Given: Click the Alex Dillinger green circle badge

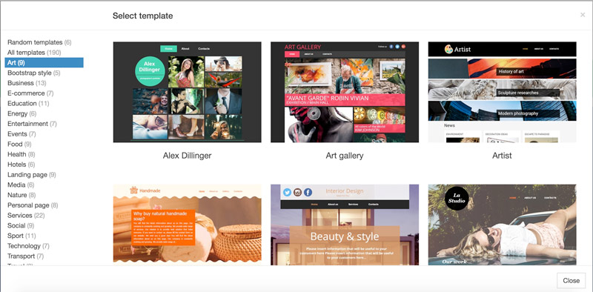Looking at the screenshot, I should pos(150,70).
